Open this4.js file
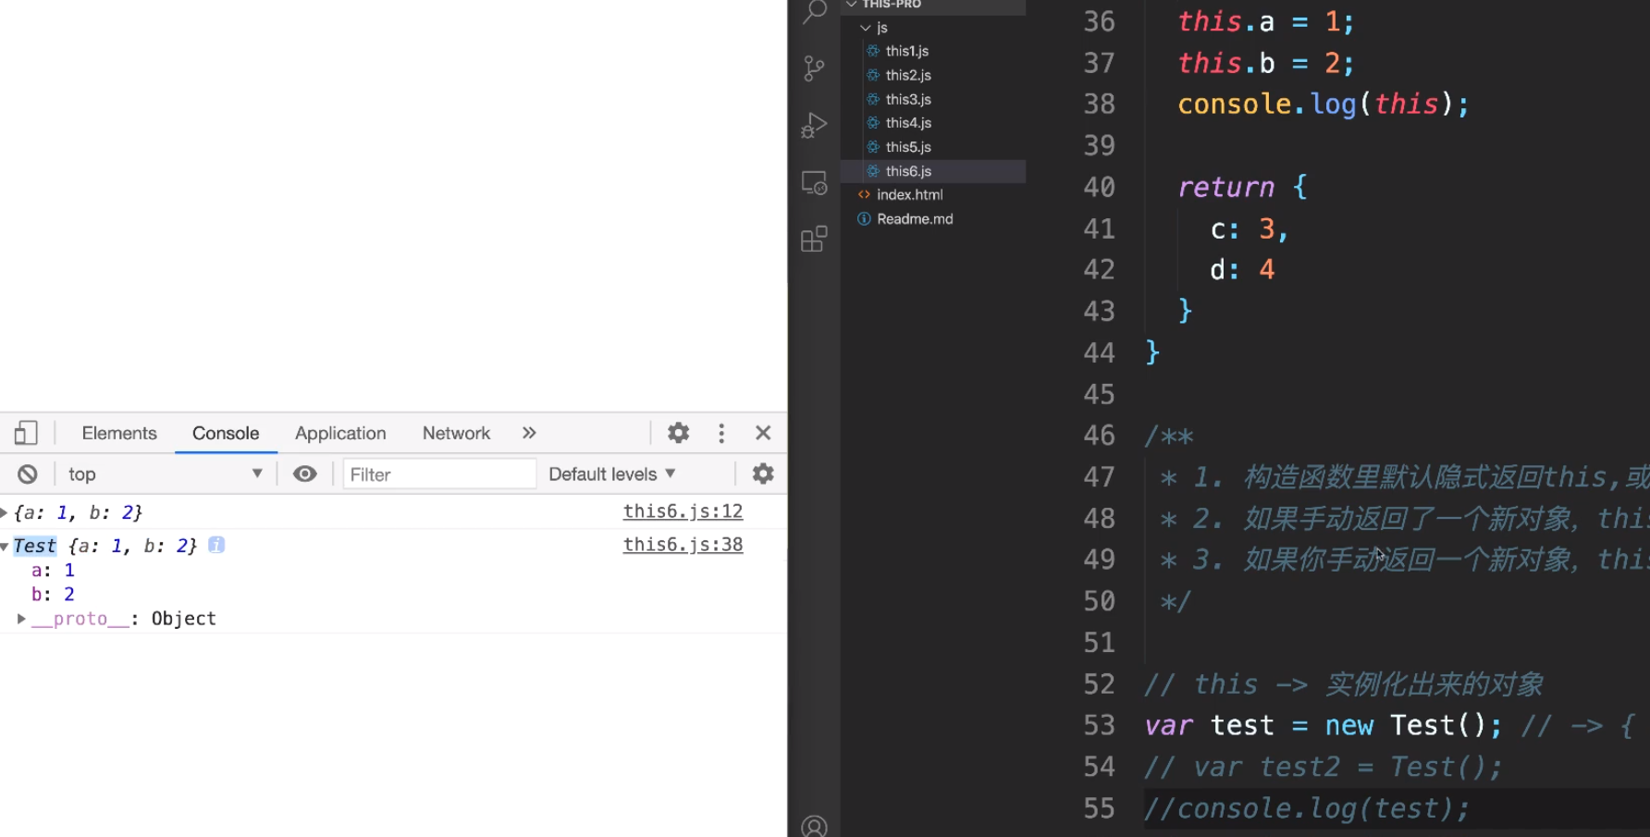Image resolution: width=1650 pixels, height=837 pixels. point(907,123)
